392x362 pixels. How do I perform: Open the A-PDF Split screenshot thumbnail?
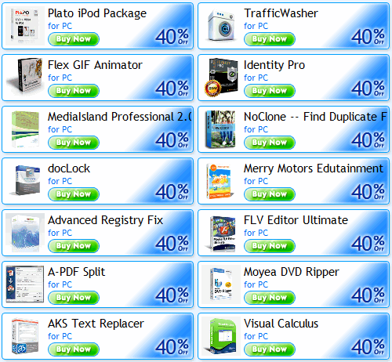point(25,284)
